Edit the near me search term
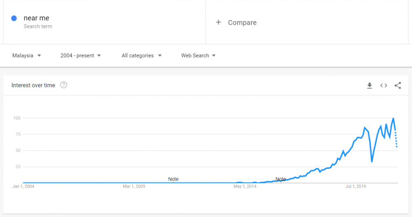412x217 pixels. pos(36,18)
